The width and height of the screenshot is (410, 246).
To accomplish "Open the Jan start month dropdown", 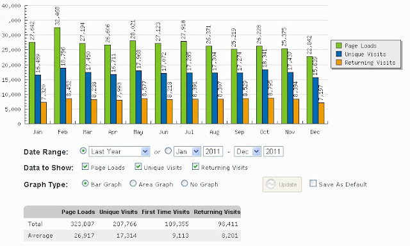I will click(187, 152).
